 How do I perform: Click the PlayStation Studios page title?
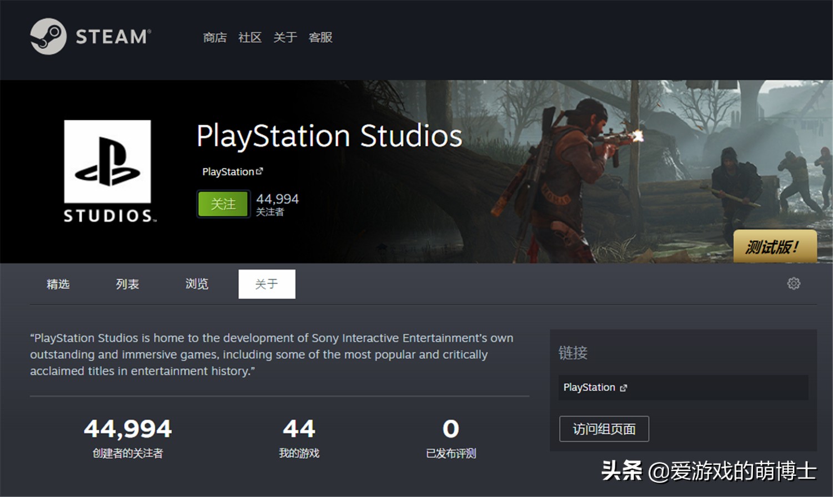tap(329, 136)
